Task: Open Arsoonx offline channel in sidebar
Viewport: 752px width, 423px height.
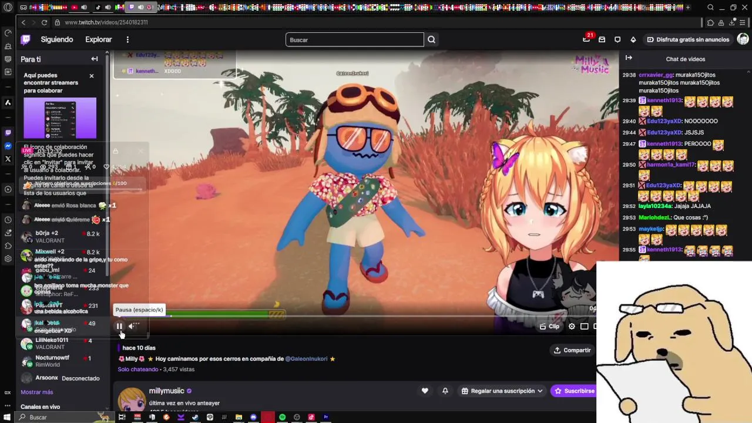Action: tap(62, 378)
